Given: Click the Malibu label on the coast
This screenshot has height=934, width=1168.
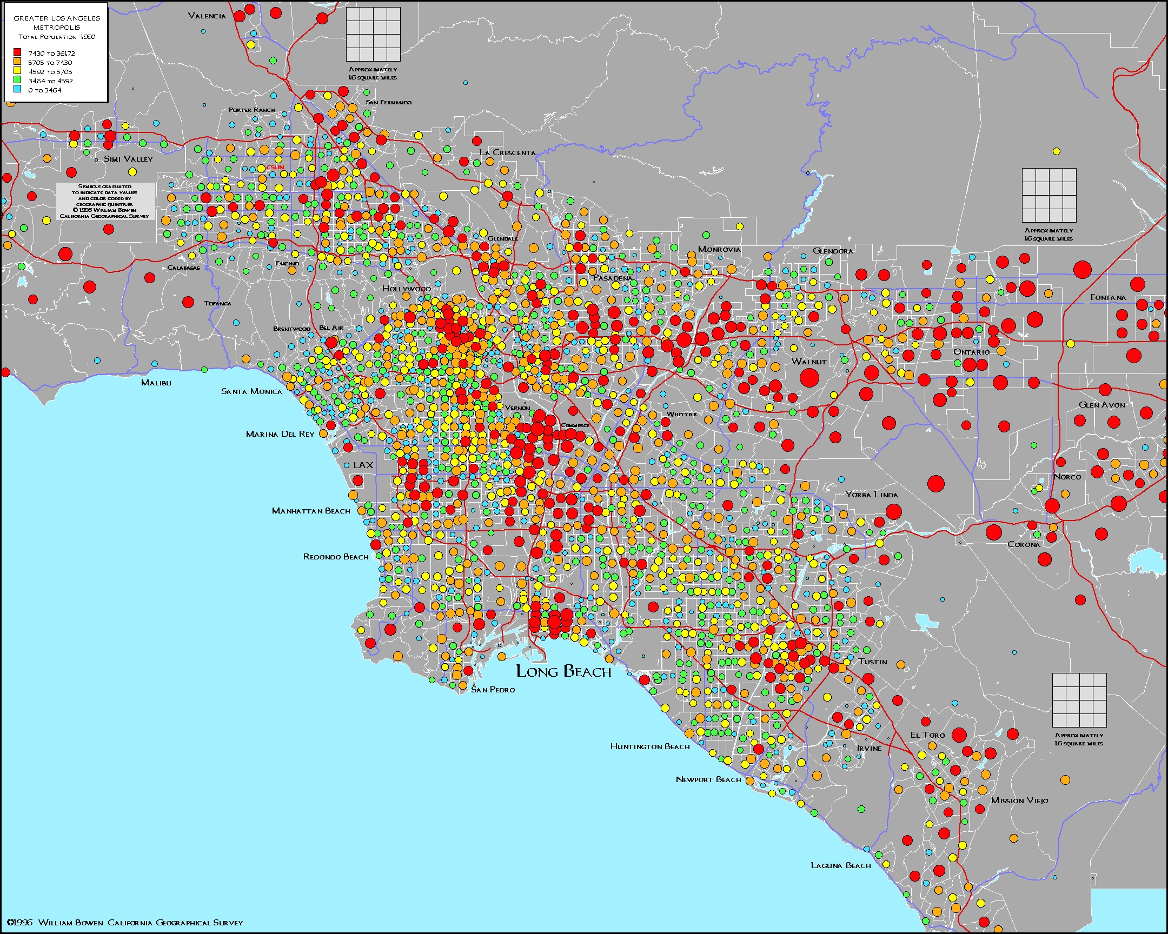Looking at the screenshot, I should click(156, 383).
